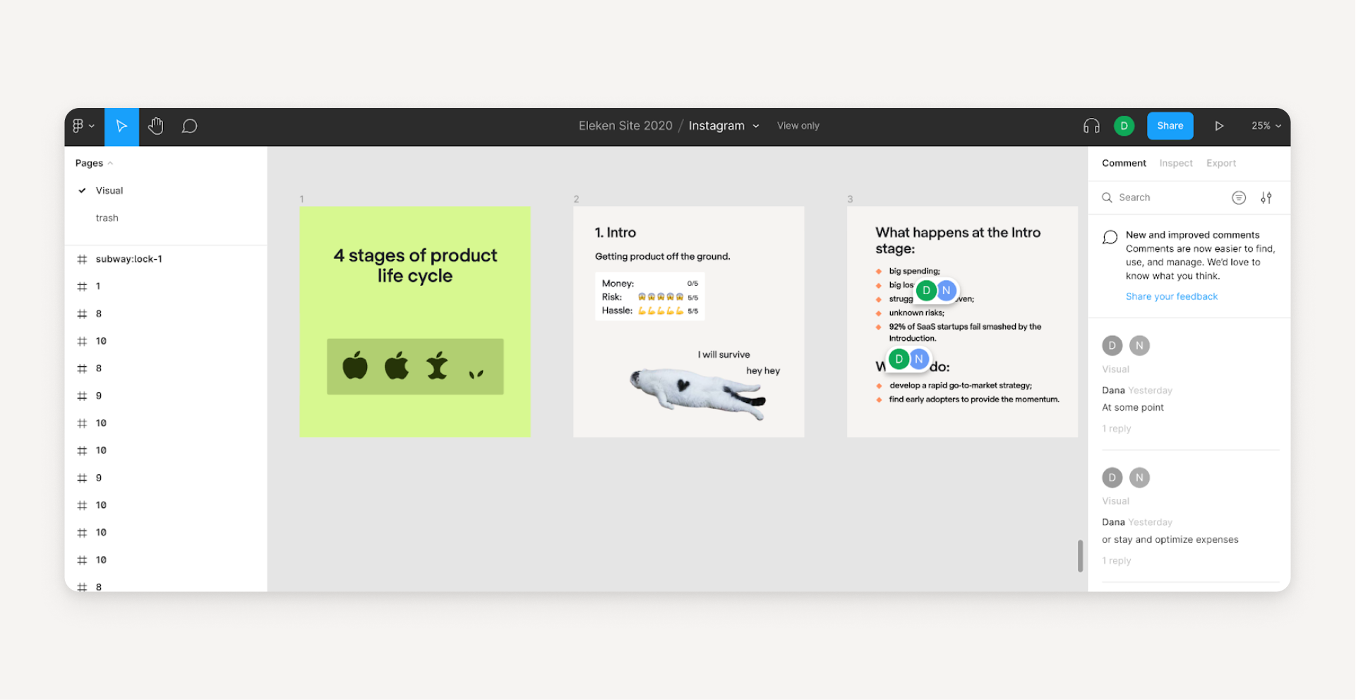Switch to the Inspect tab
This screenshot has width=1356, height=700.
[x=1175, y=163]
